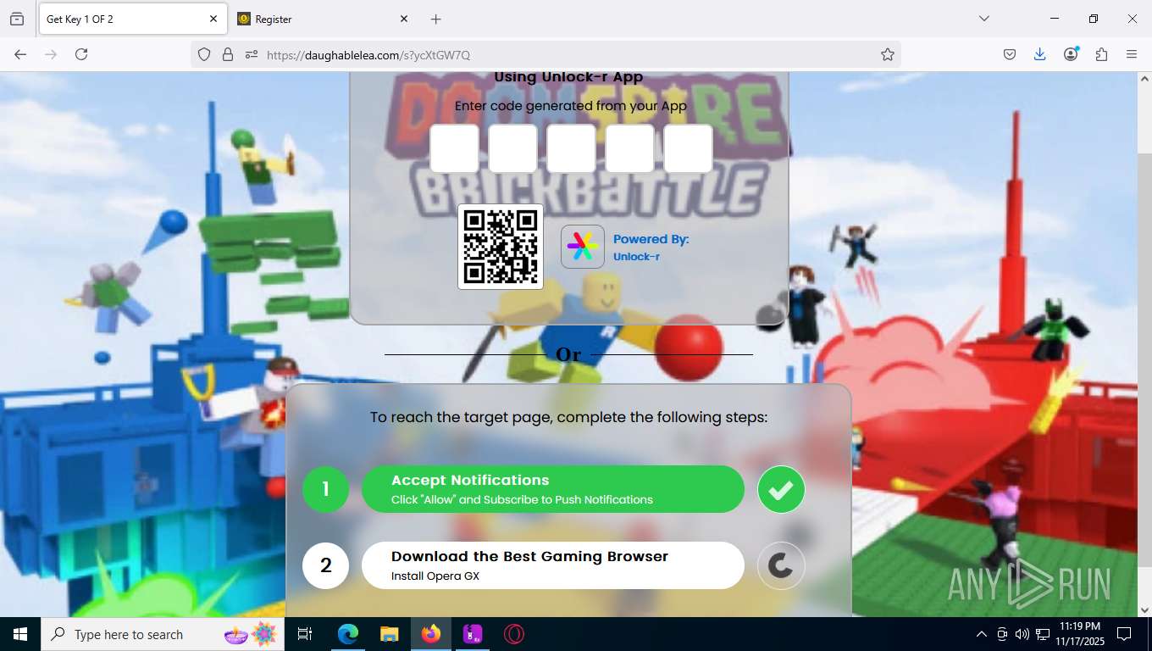Click the white step number 2 circle

tap(326, 565)
